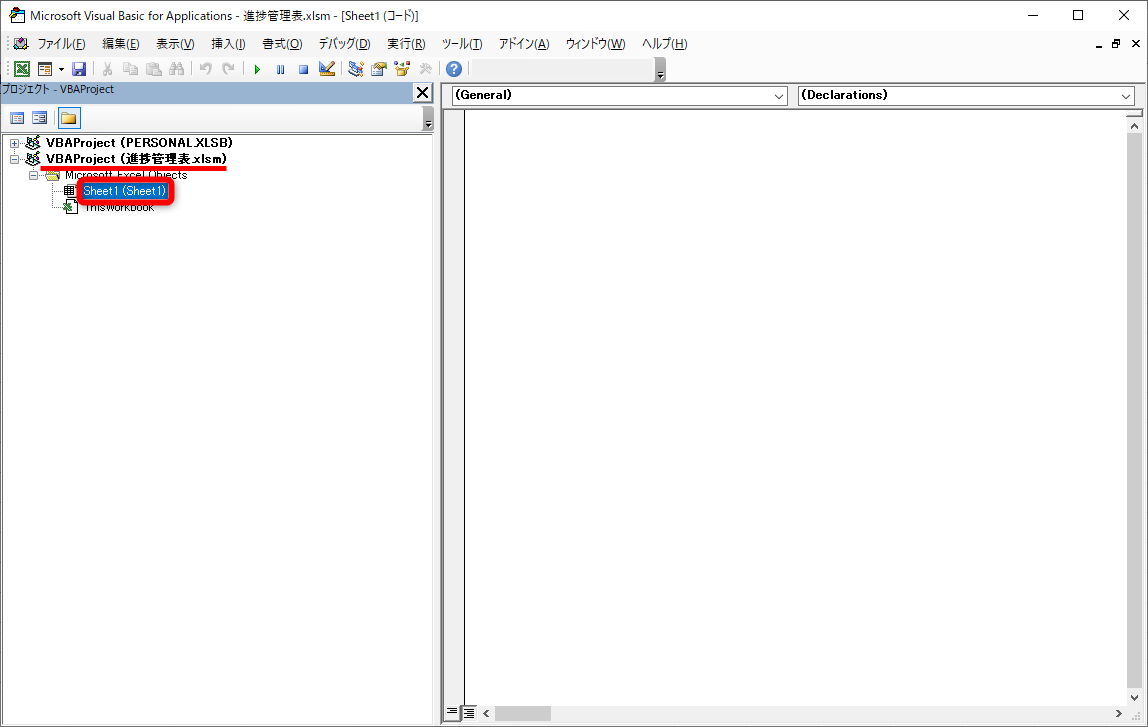The width and height of the screenshot is (1148, 727).
Task: Toggle Folders view in Project pane
Action: click(69, 118)
